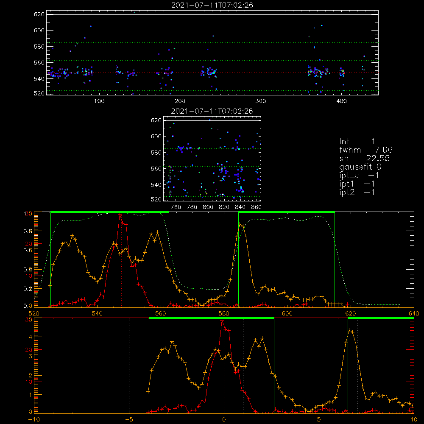Click the red 10 y-axis label, third plot
Viewport: 424px width, 424px height.
point(29,276)
